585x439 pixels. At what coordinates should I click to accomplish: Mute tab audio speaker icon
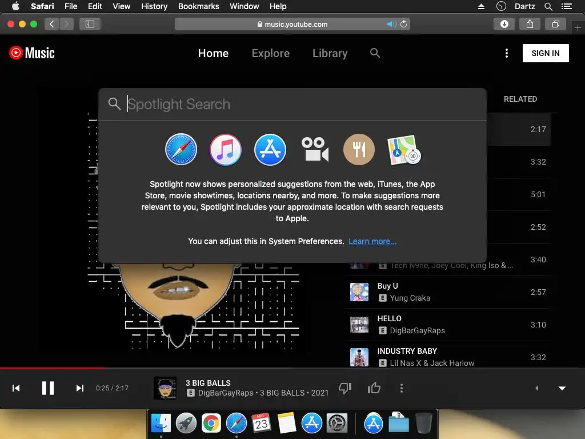click(x=391, y=24)
